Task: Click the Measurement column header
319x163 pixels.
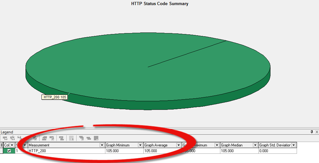Action: click(64, 145)
